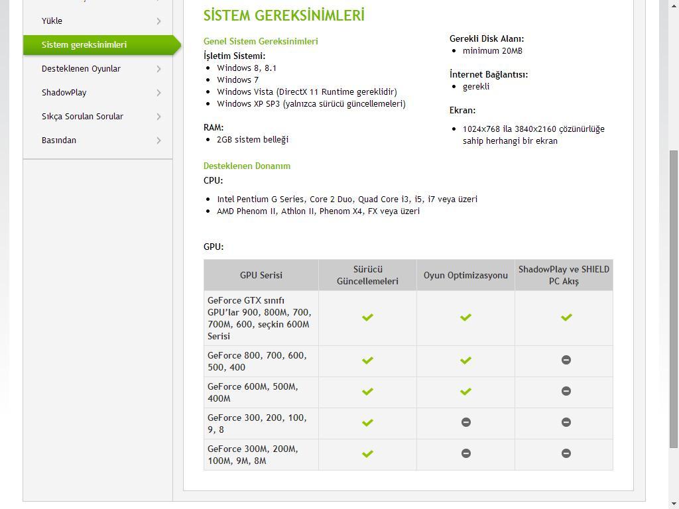Click the Basından sidebar link
This screenshot has height=509, width=679.
tap(59, 141)
